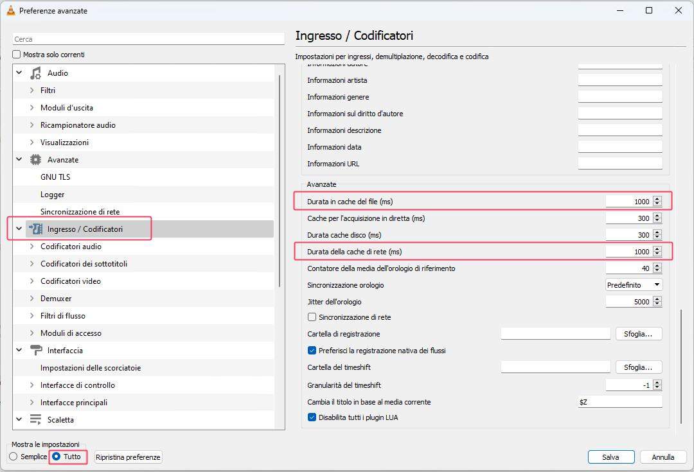Click the Salva button
Image resolution: width=694 pixels, height=472 pixels.
coord(610,457)
